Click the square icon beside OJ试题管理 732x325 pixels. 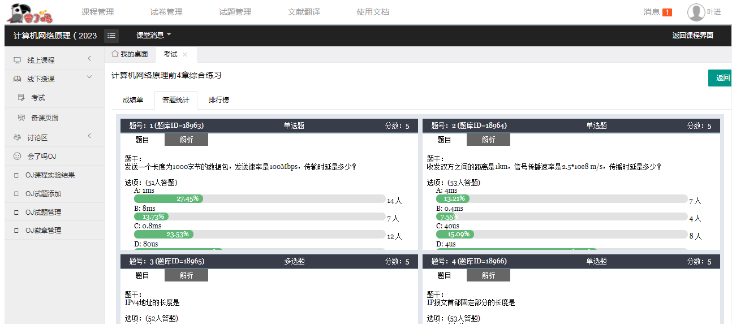[16, 213]
